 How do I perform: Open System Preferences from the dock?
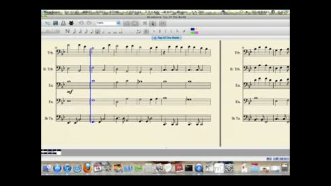(x=229, y=168)
